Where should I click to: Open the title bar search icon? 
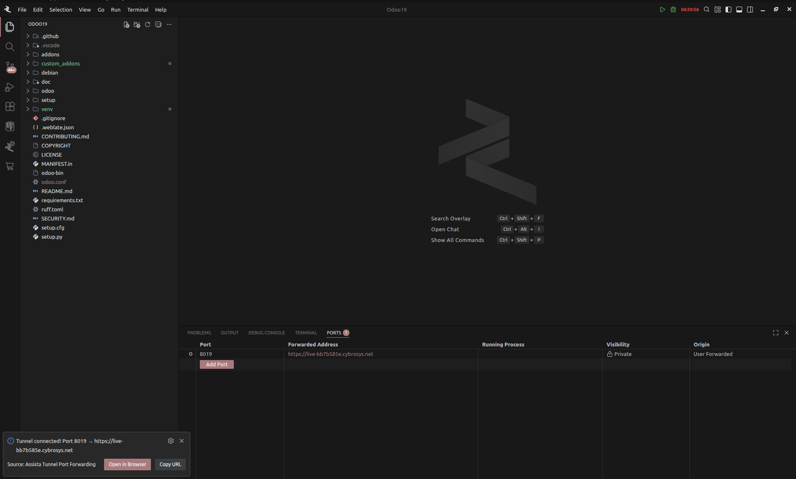point(707,10)
